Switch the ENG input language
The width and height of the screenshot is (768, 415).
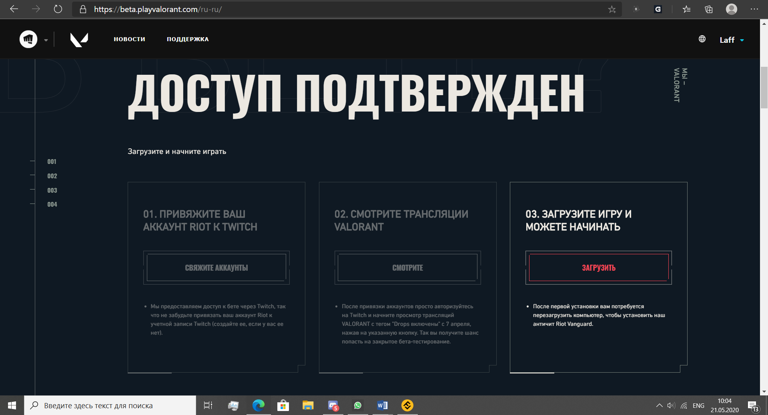pos(698,405)
